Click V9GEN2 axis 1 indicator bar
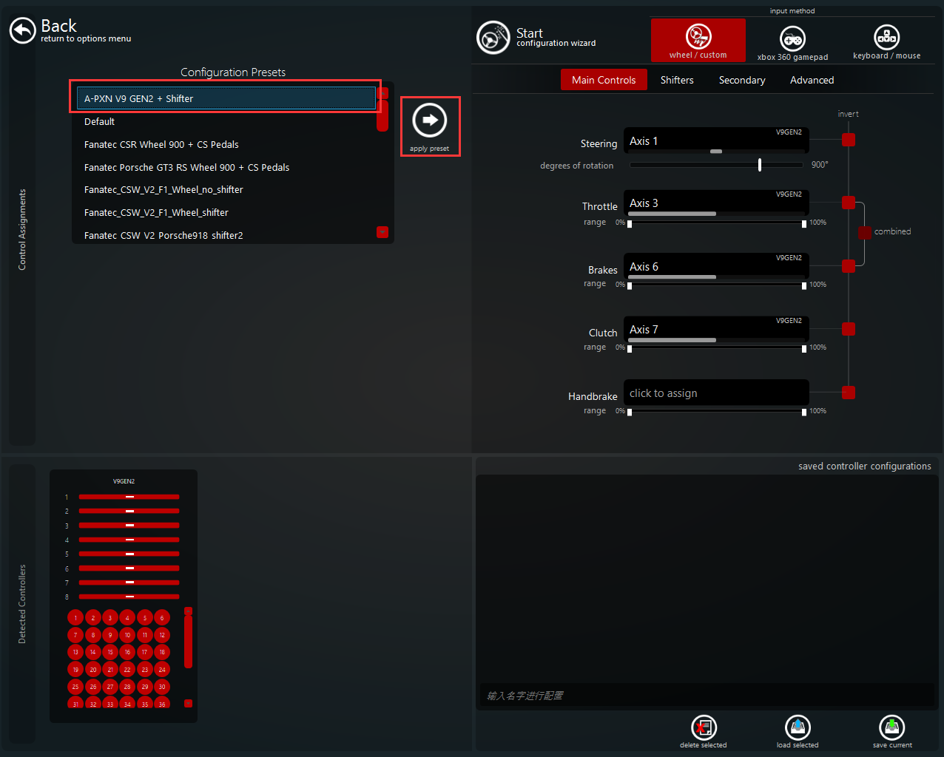The width and height of the screenshot is (944, 757). (129, 497)
